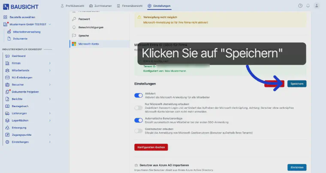
Task: Click the Speichern button
Action: point(297,84)
